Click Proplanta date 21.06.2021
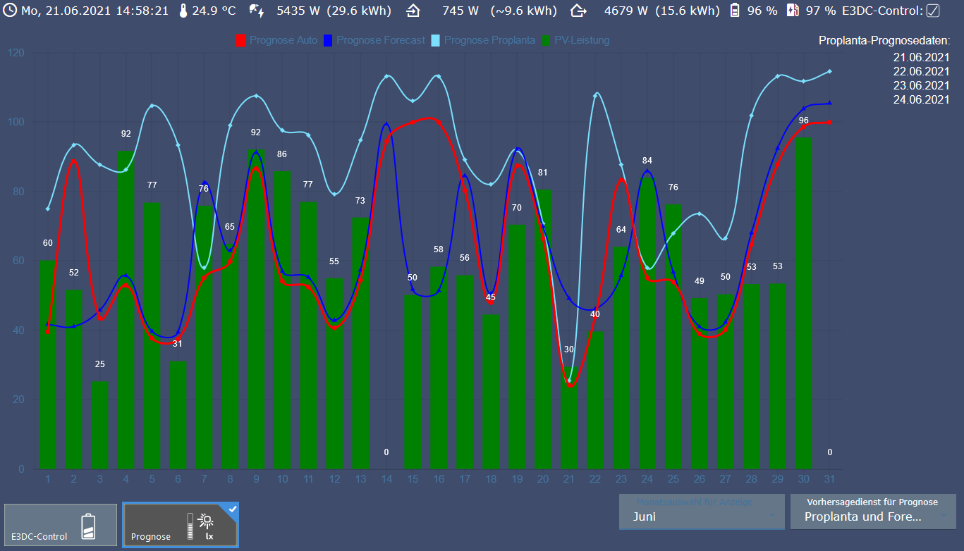Screen dimensions: 964x551 tap(921, 57)
